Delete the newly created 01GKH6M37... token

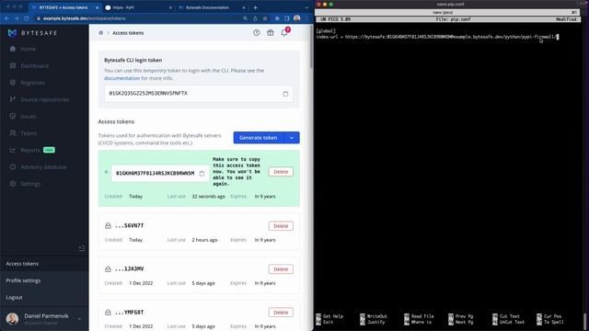[281, 172]
